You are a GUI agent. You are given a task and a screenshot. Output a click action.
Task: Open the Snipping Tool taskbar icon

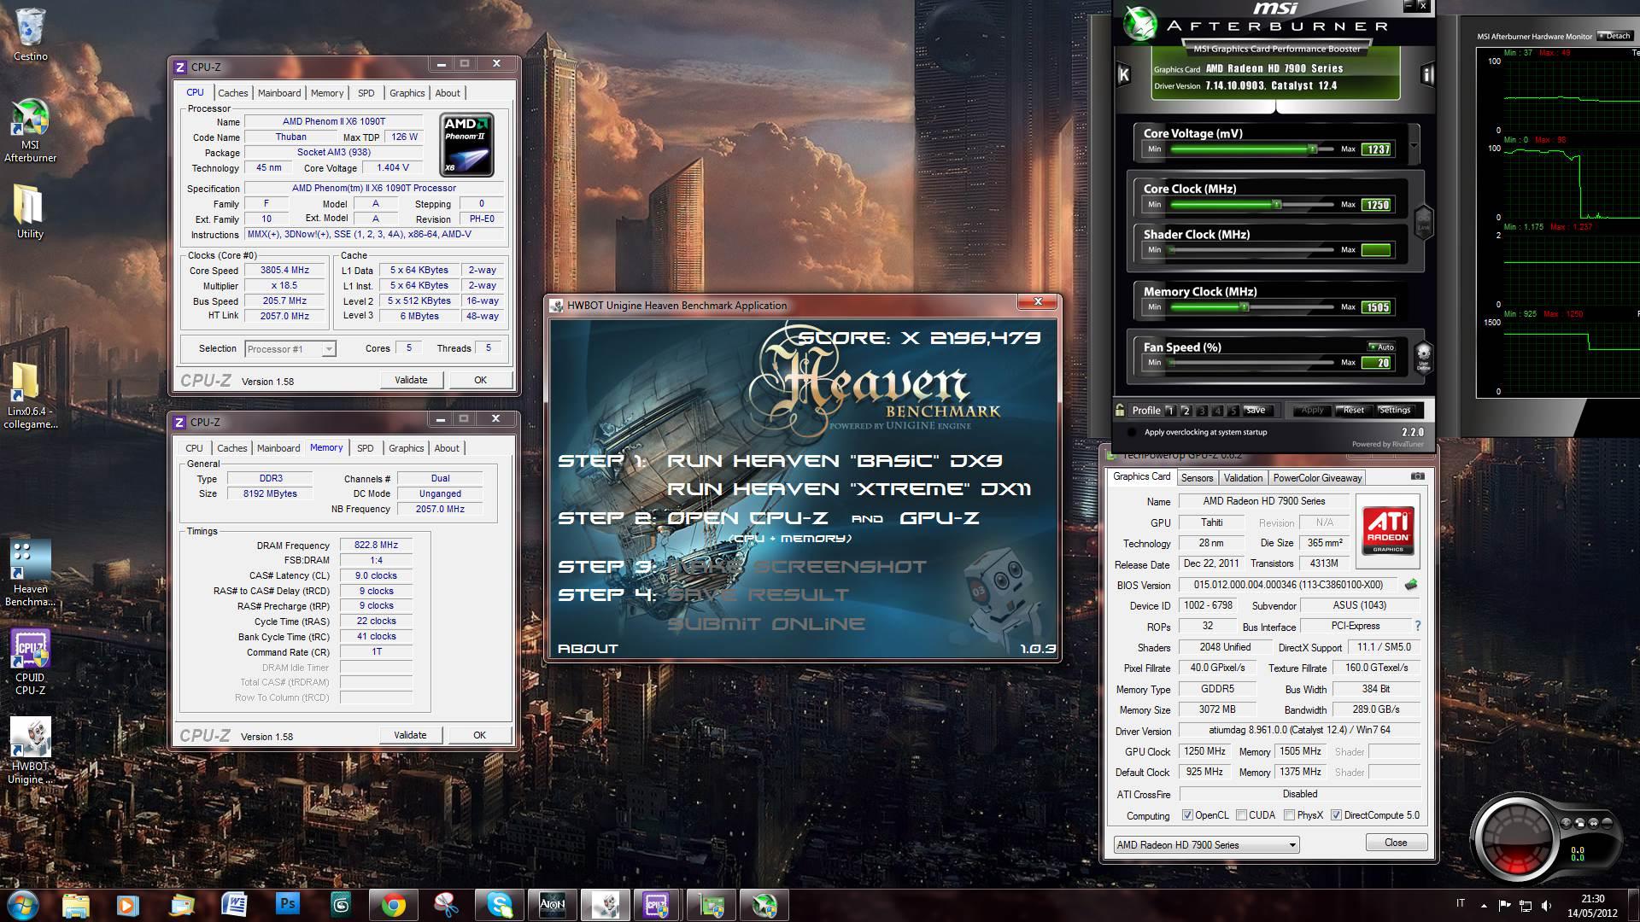pyautogui.click(x=446, y=905)
